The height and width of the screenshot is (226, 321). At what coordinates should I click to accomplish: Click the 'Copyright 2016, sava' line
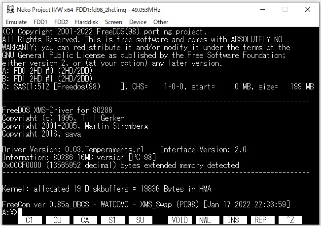pos(41,134)
